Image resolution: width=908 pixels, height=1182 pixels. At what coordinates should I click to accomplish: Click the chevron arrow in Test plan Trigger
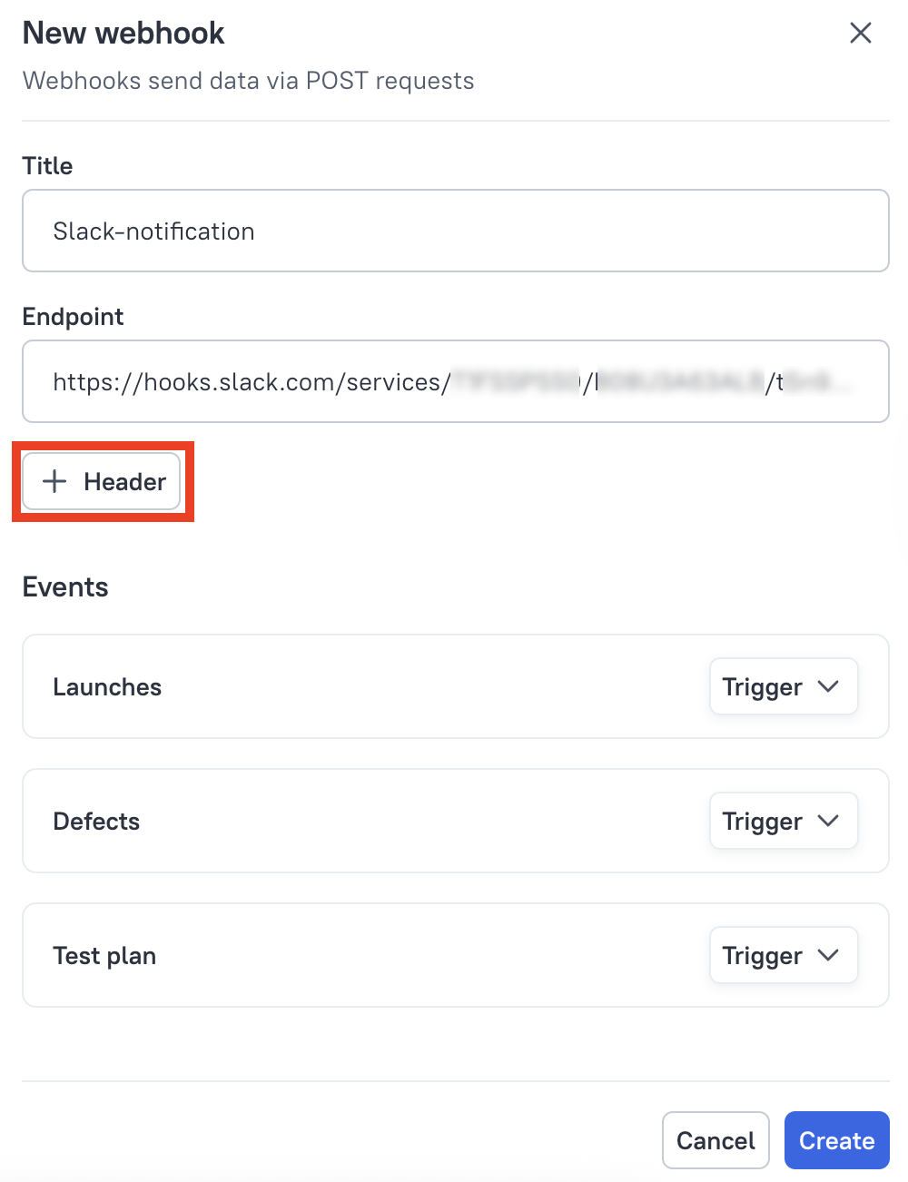click(828, 955)
